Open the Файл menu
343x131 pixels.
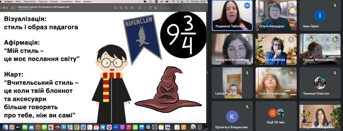tap(18, 1)
